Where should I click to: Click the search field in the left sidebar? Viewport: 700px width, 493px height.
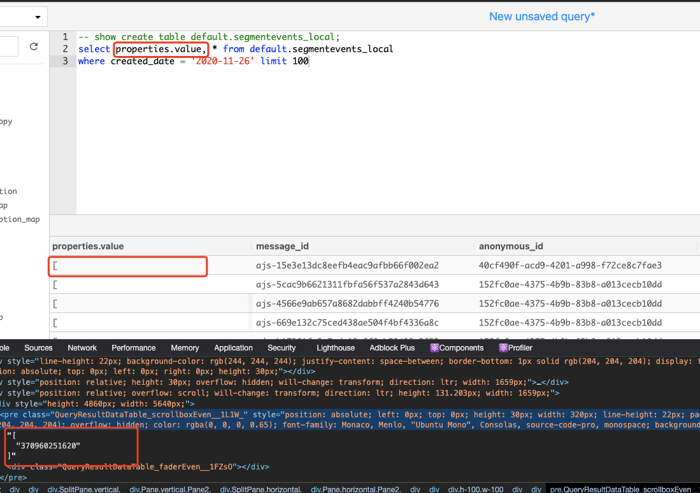pos(6,46)
